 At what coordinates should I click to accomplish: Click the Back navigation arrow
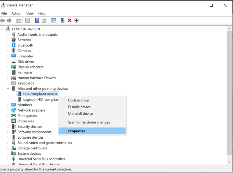(3, 20)
